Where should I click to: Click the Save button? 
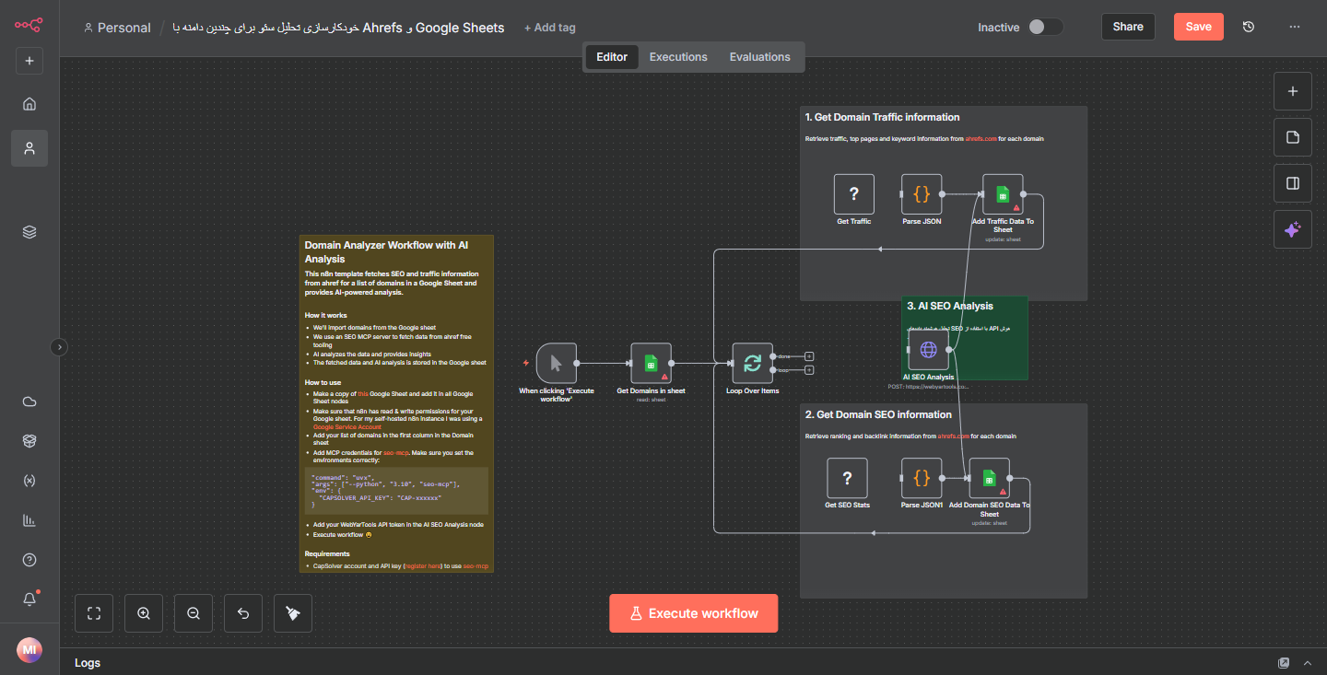coord(1198,27)
